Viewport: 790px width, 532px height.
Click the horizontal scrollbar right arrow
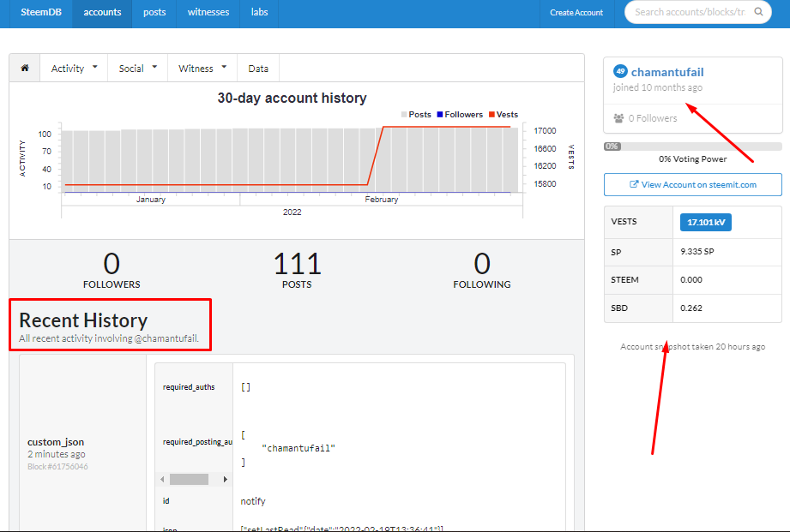point(226,479)
